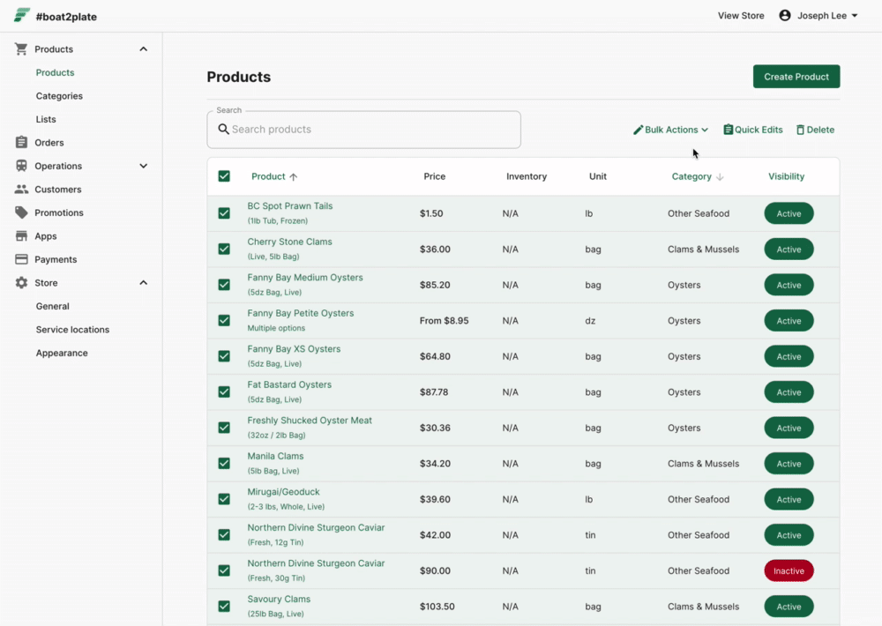Expand the Operations sidebar section chevron
The image size is (882, 626).
point(144,166)
